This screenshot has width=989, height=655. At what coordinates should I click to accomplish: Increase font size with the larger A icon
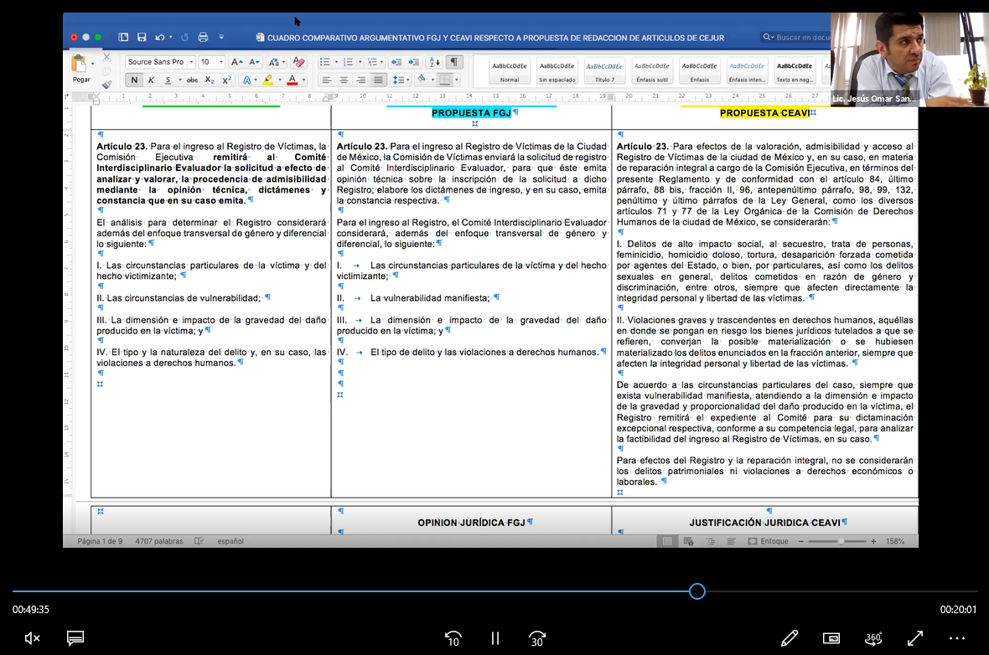click(236, 62)
